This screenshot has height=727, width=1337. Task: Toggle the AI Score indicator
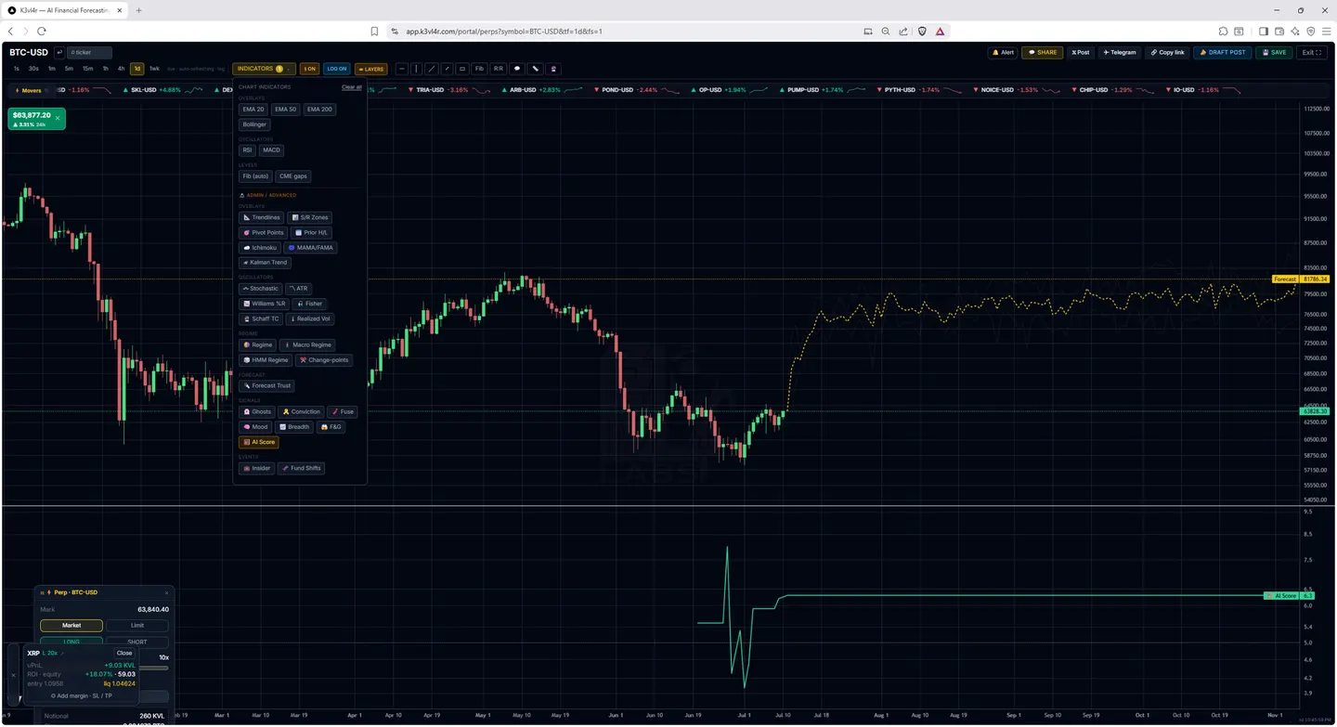pos(259,442)
